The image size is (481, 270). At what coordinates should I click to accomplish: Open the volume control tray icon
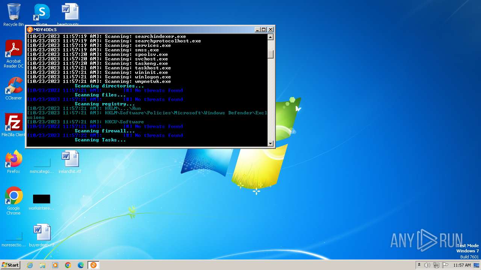point(427,265)
